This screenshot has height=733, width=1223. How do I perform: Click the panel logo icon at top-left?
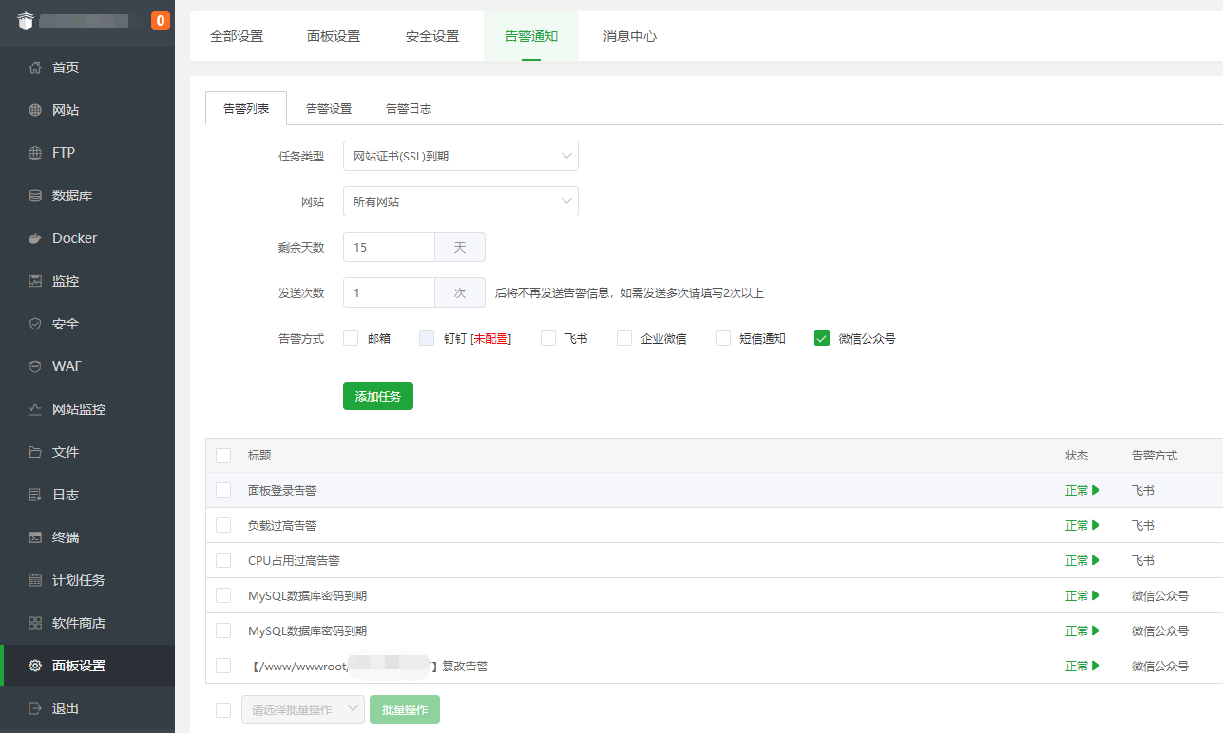tap(25, 21)
